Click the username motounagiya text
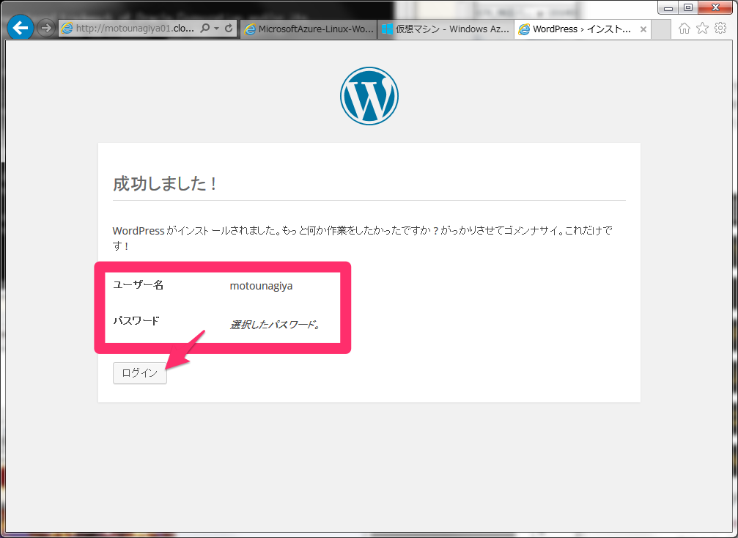This screenshot has height=538, width=738. point(261,286)
